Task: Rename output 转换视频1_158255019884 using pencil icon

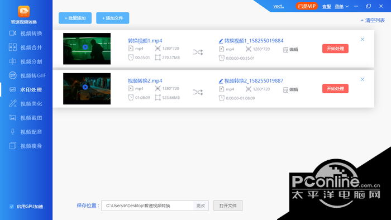Action: click(221, 41)
